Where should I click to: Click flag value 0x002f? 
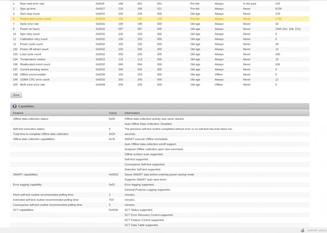pos(100,4)
